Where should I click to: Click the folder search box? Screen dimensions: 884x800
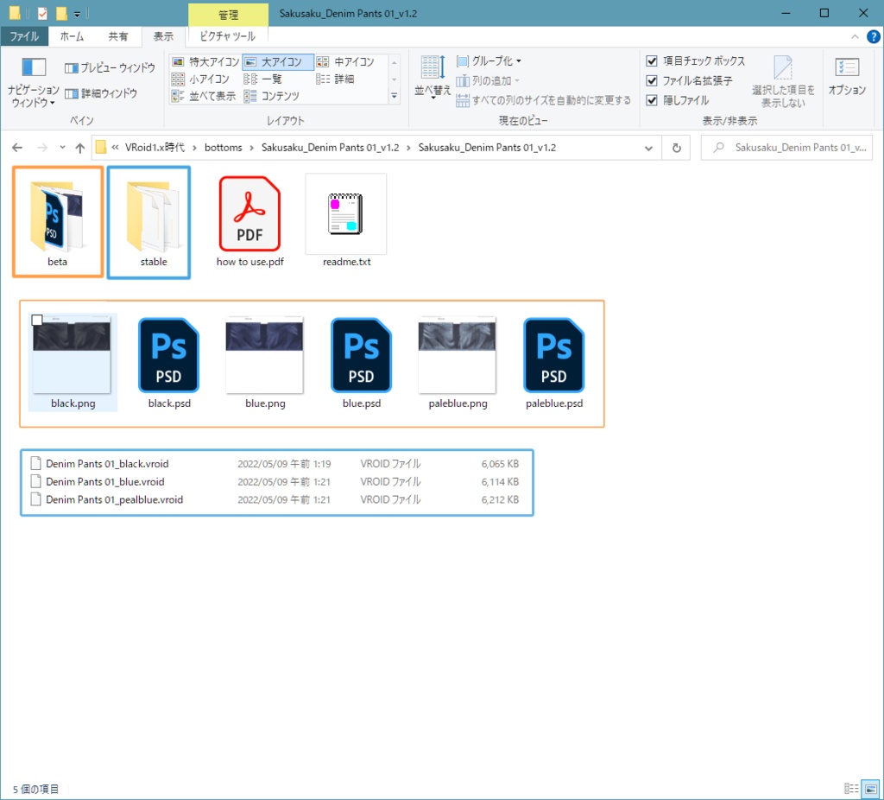786,148
